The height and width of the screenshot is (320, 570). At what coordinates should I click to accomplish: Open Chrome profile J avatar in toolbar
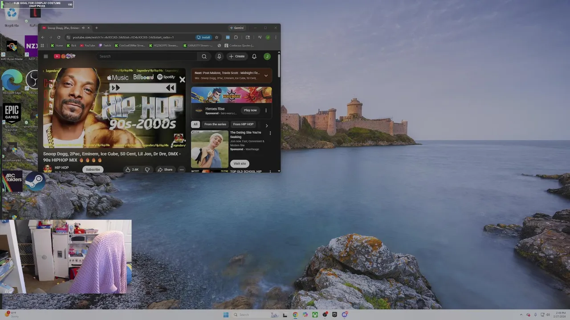[x=268, y=37]
